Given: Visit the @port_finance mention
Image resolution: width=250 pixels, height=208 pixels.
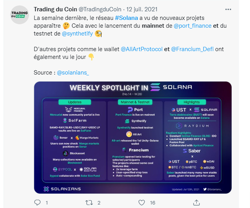Looking at the screenshot, I should point(192,26).
